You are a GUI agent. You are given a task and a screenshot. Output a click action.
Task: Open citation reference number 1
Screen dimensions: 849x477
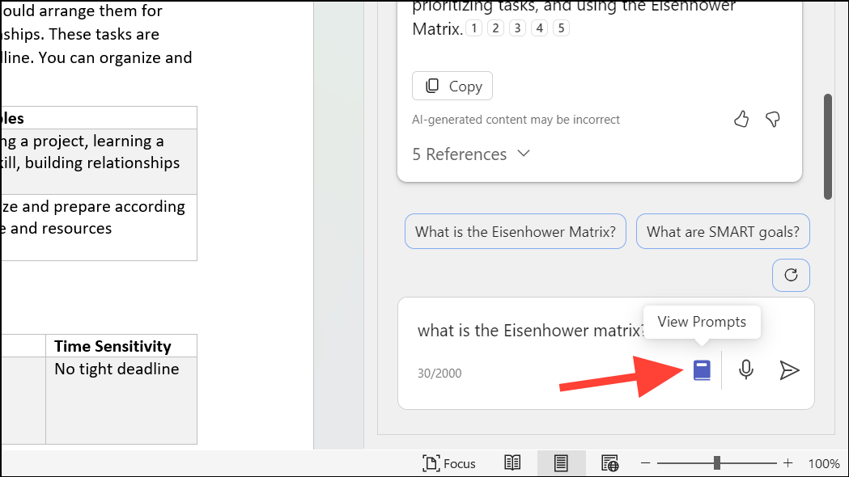pyautogui.click(x=473, y=27)
